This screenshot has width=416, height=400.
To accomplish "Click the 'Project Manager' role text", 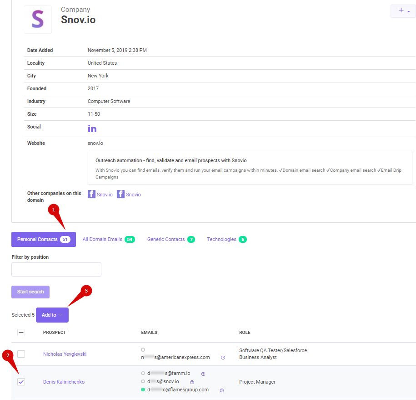I will click(x=257, y=382).
